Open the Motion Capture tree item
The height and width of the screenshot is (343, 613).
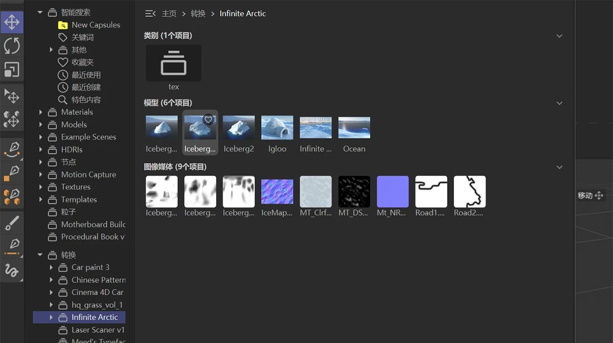(88, 175)
